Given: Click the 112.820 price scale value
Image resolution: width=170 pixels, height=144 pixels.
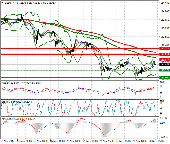Looking at the screenshot, I should tap(165, 37).
